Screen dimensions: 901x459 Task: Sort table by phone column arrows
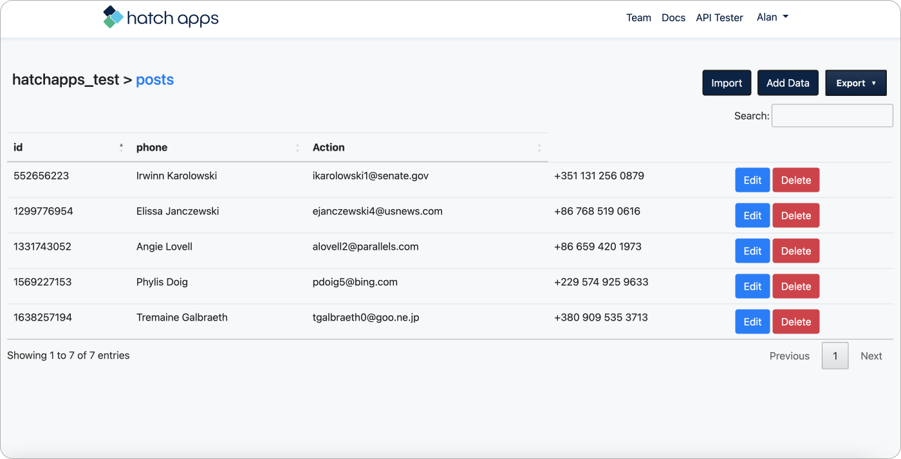[x=297, y=147]
